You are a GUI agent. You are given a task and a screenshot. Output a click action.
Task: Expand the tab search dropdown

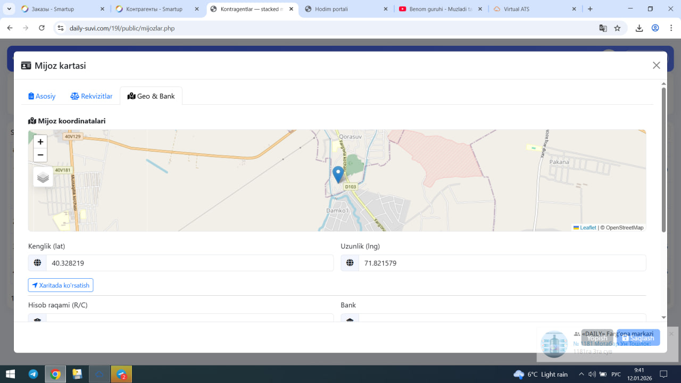click(9, 9)
